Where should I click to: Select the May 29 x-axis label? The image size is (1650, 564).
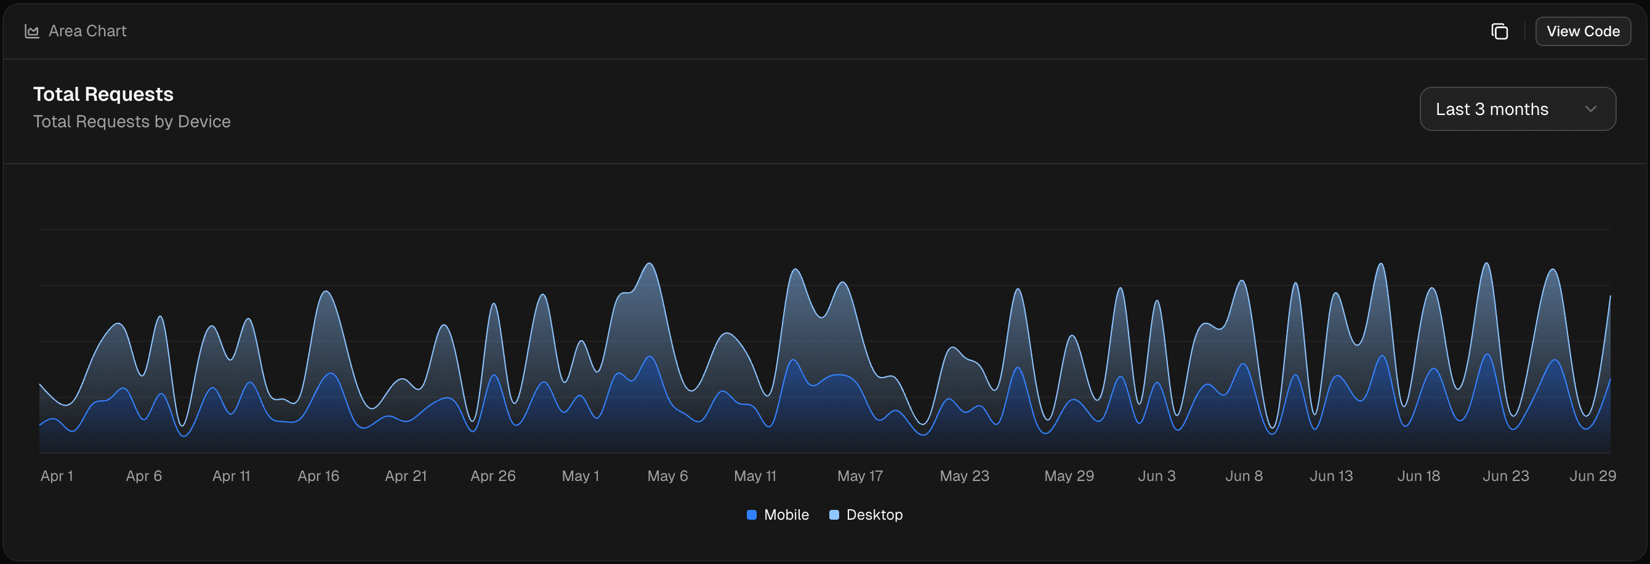pos(1069,476)
